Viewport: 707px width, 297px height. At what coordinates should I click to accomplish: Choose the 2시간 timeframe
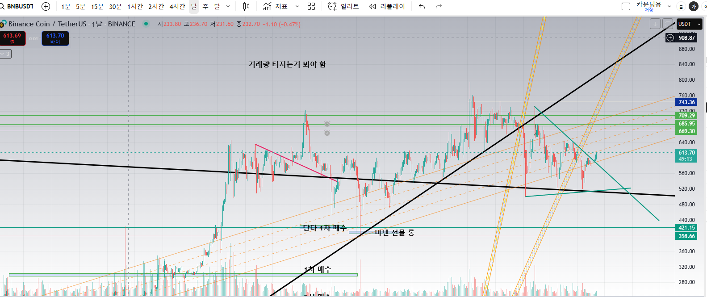(x=156, y=6)
